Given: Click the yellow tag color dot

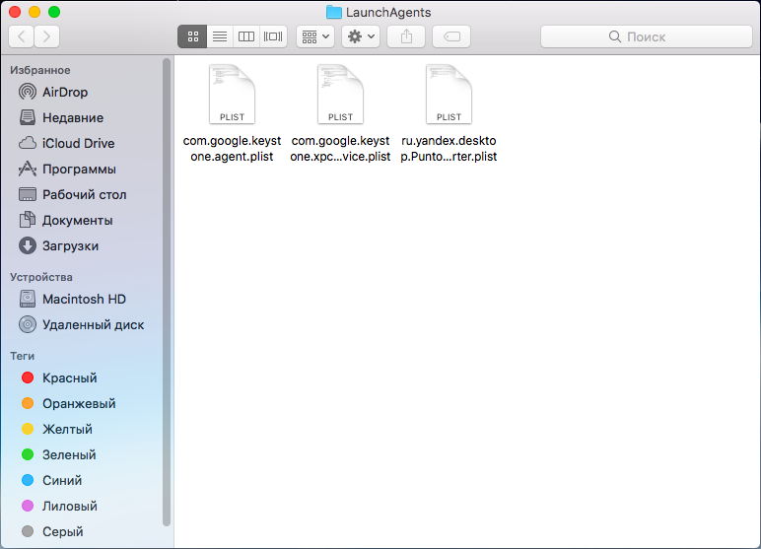Looking at the screenshot, I should click(28, 429).
